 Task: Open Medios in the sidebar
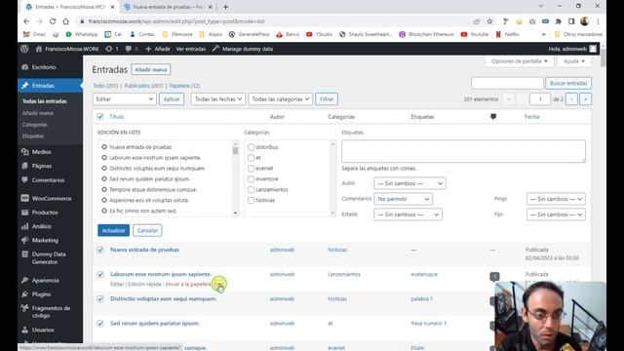click(41, 152)
